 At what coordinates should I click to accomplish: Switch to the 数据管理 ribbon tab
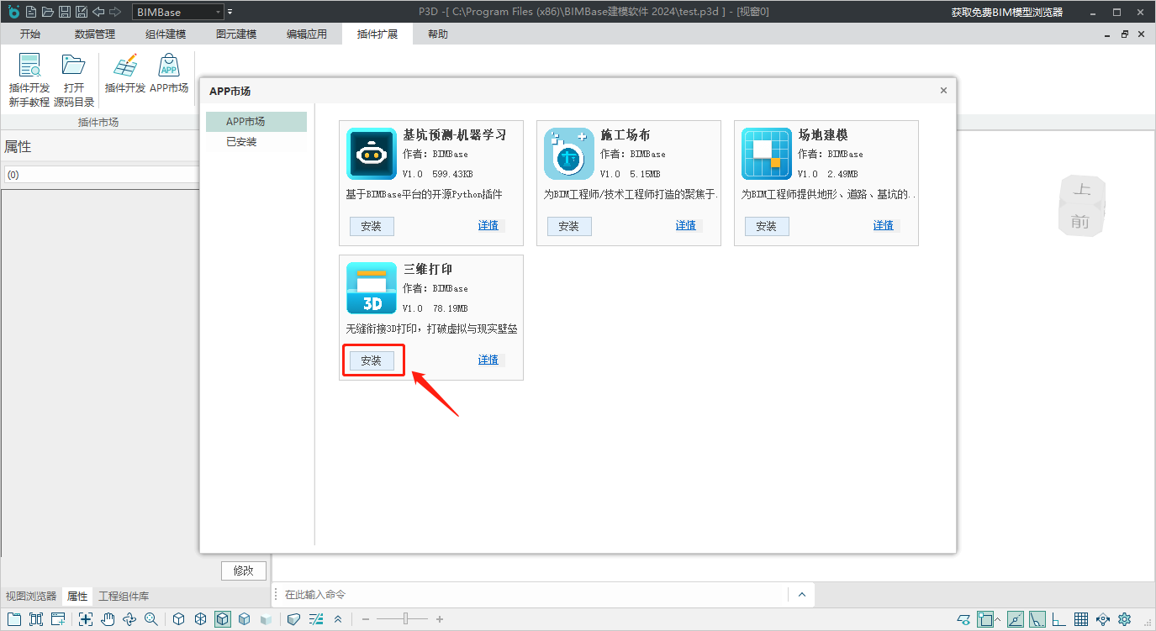coord(95,34)
